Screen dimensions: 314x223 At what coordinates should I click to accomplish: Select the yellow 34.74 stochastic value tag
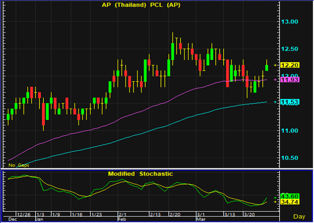[x=290, y=202]
